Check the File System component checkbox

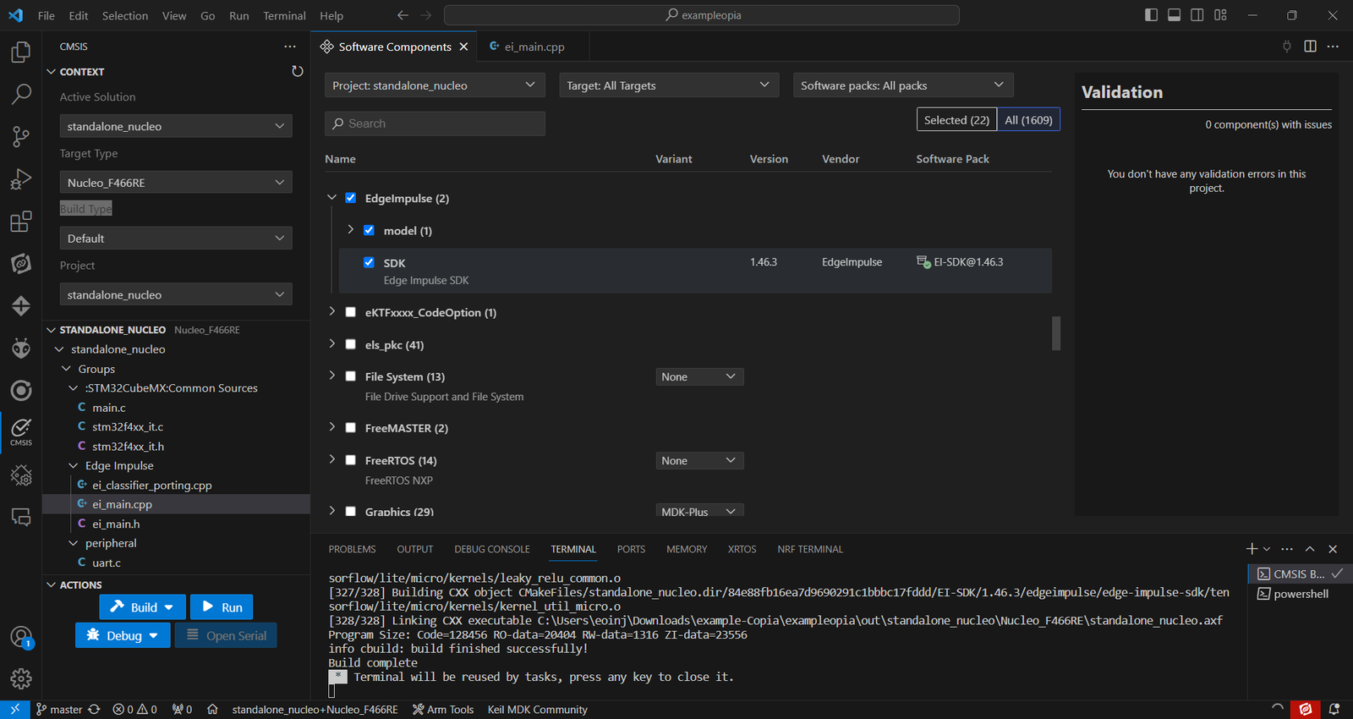[350, 376]
